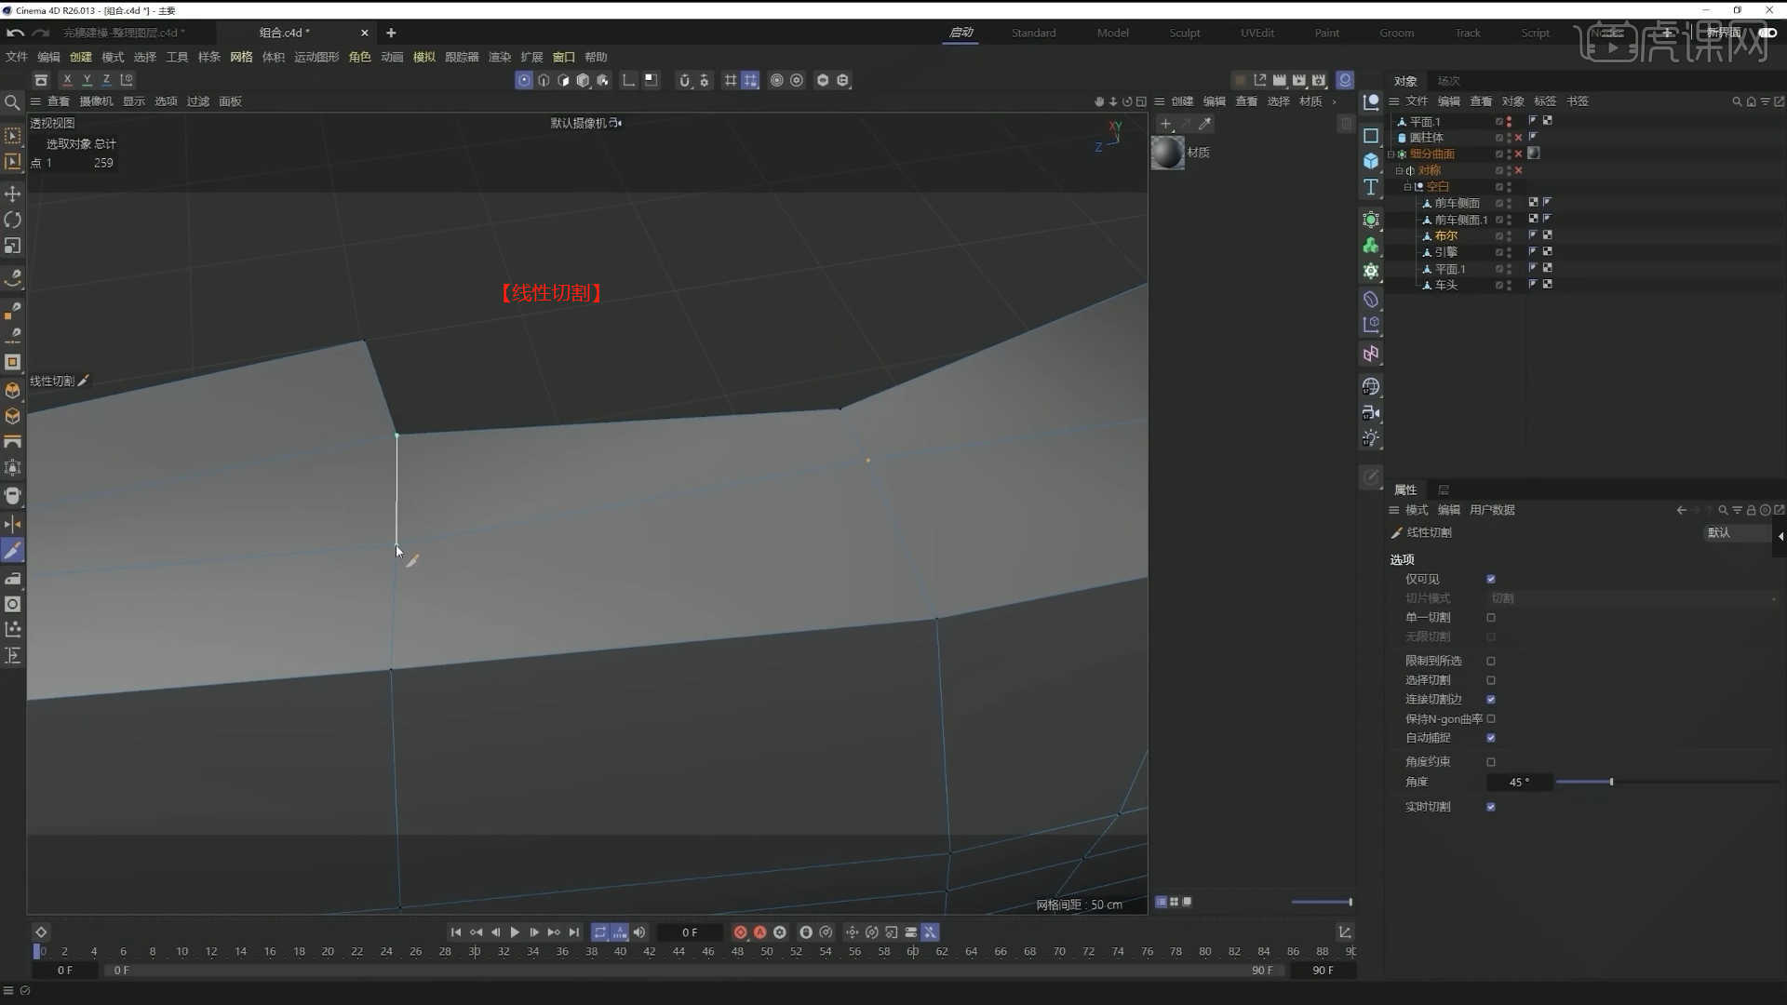The width and height of the screenshot is (1787, 1005).
Task: Click the Redo arrow icon
Action: tap(40, 33)
